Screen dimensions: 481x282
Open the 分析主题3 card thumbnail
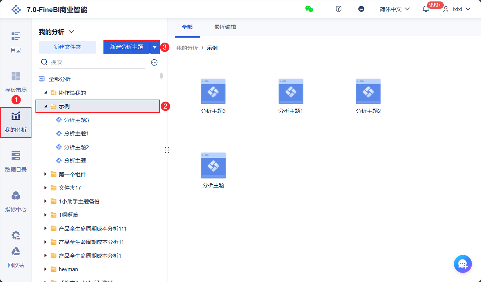coord(213,92)
